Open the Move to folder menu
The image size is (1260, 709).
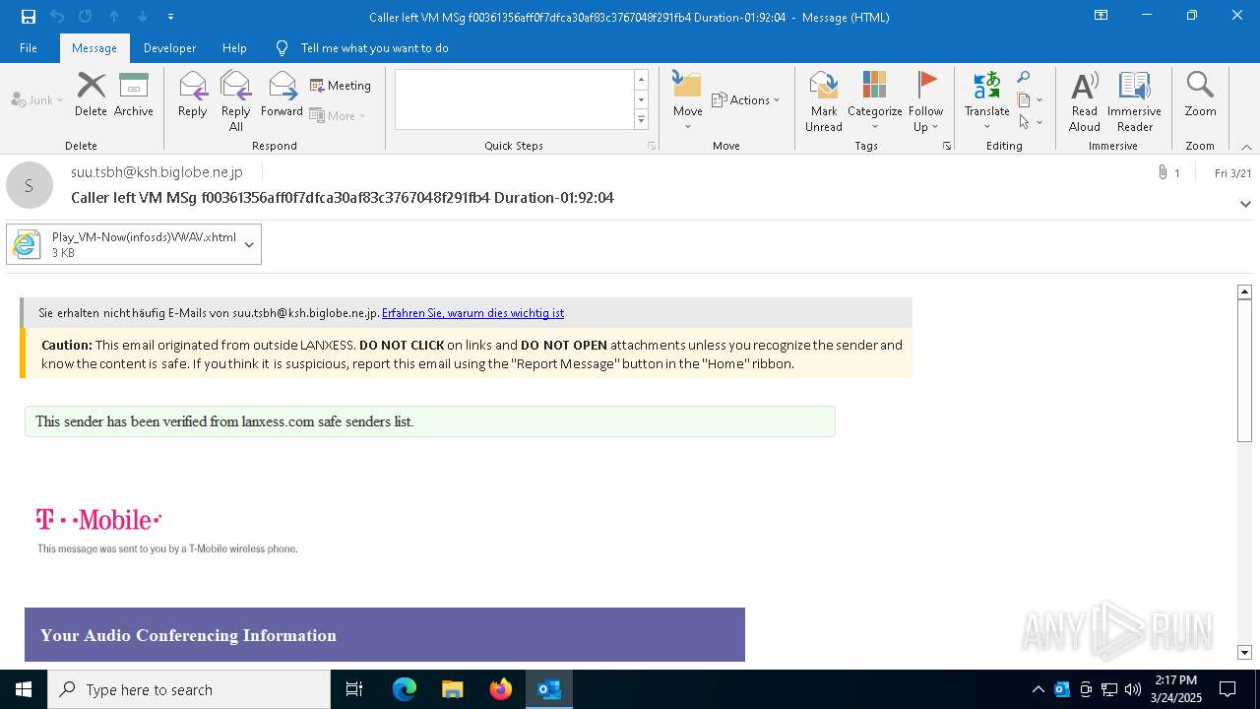pyautogui.click(x=687, y=100)
